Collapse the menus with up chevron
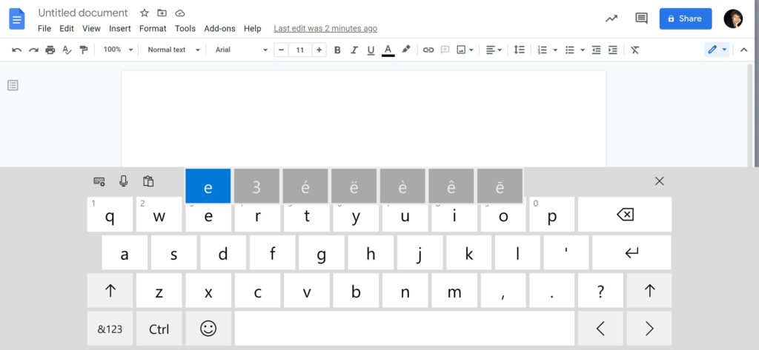Image resolution: width=759 pixels, height=350 pixels. [744, 50]
